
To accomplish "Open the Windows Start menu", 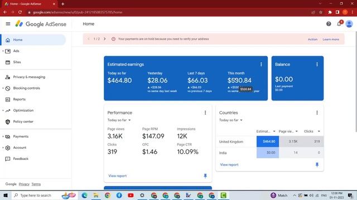I will 5,195.
